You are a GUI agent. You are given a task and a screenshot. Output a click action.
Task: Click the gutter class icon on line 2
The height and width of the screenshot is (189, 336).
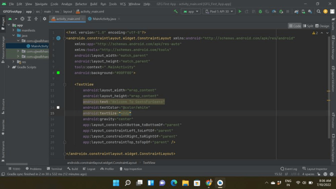click(x=58, y=38)
